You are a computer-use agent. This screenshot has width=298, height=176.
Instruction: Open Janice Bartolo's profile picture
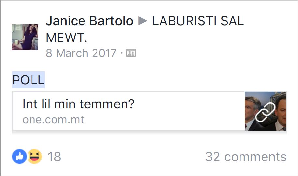[25, 37]
